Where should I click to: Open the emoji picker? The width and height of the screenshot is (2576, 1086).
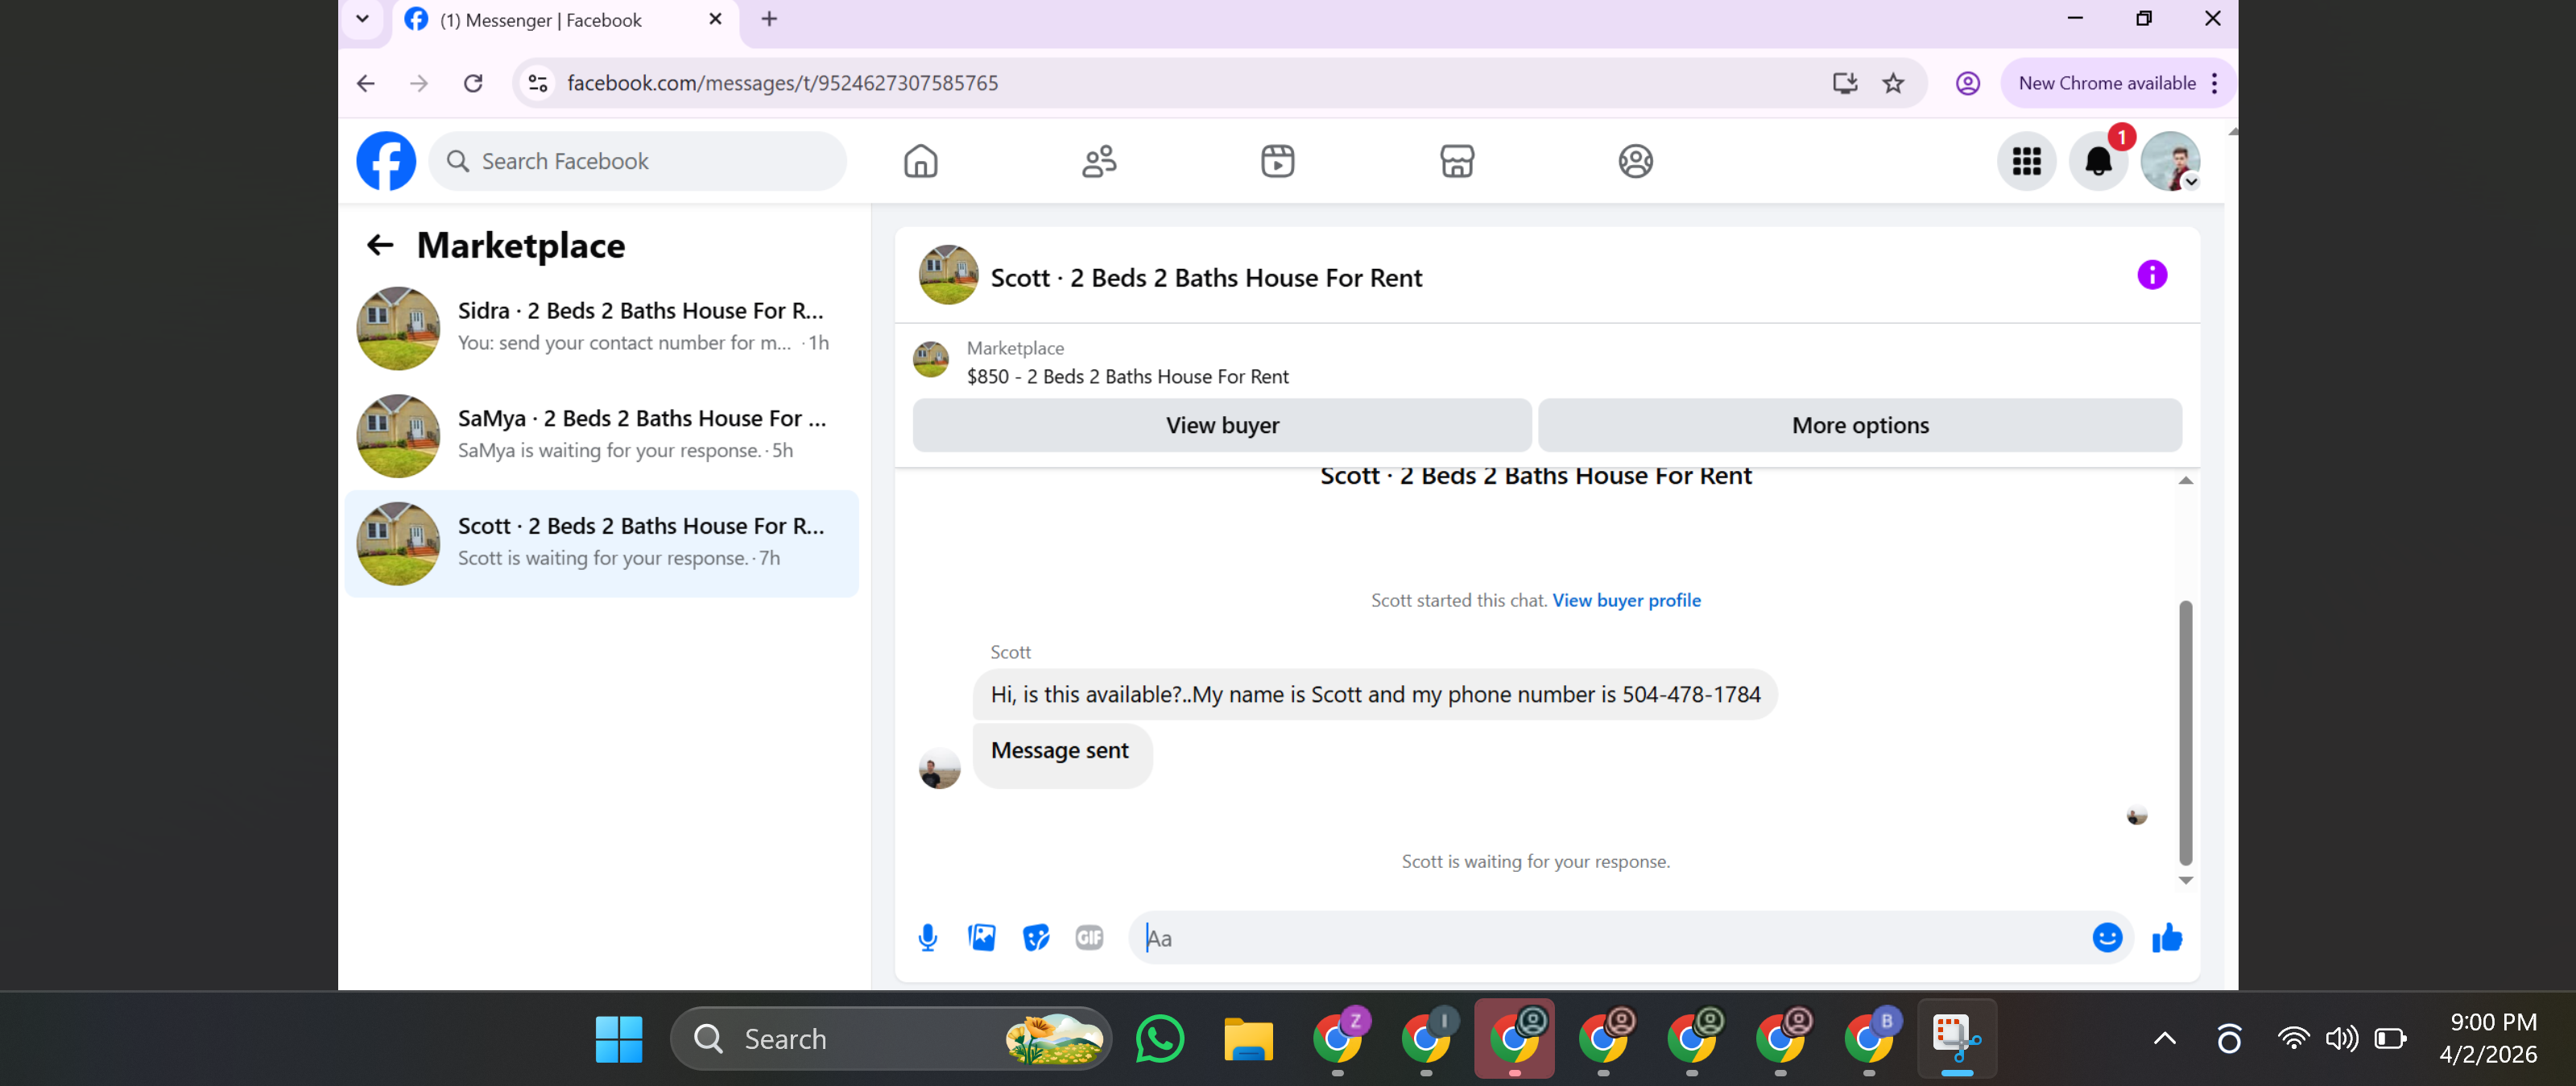coord(2107,938)
